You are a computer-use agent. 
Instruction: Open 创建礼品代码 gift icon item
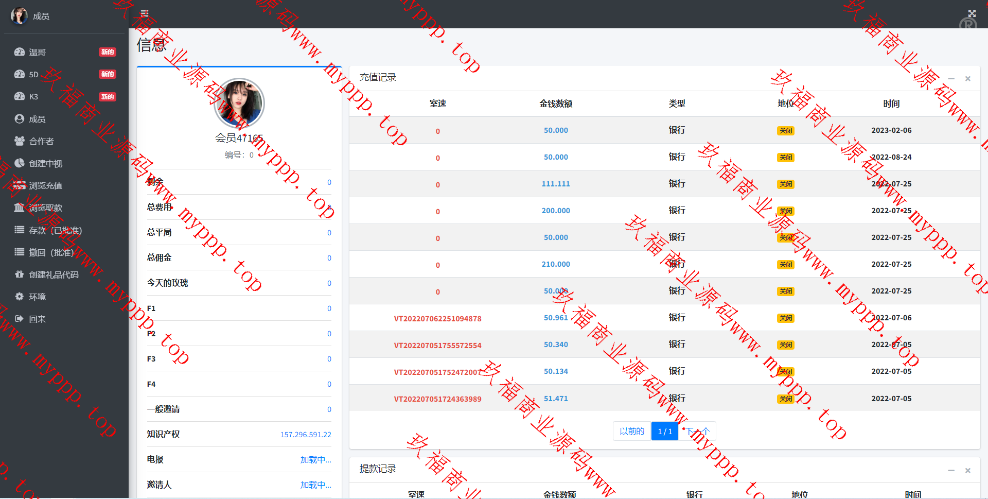click(x=20, y=274)
